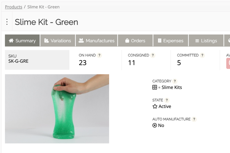Select the Orders tab
Image resolution: width=230 pixels, height=153 pixels.
point(135,40)
